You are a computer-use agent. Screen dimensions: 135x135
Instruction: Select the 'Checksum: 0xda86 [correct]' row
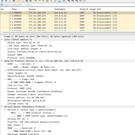coord(23,134)
